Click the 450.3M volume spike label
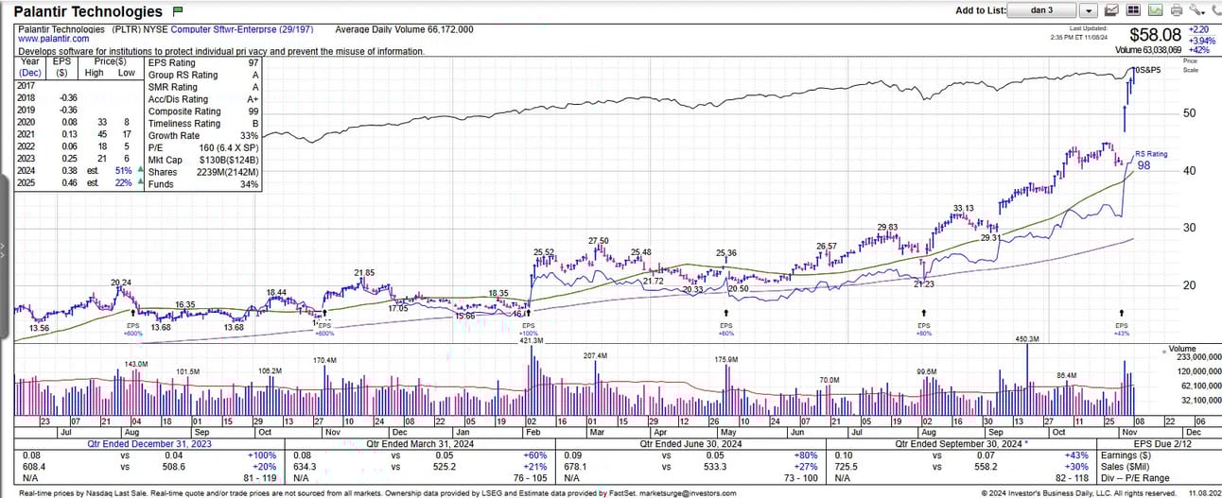1222x498 pixels. tap(1027, 338)
